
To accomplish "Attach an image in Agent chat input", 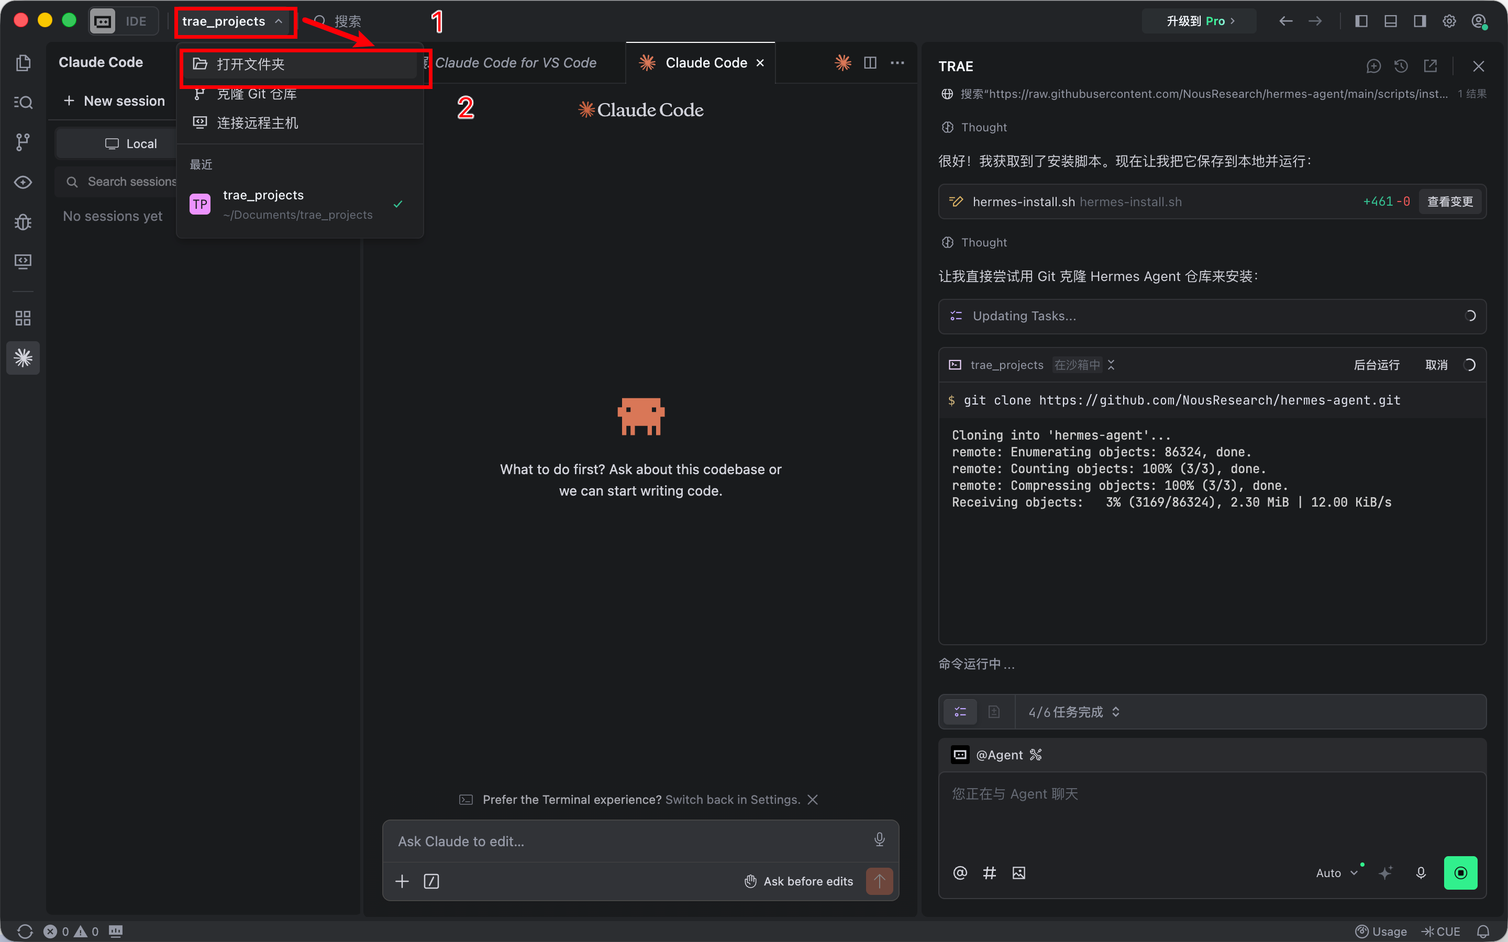I will point(1019,873).
